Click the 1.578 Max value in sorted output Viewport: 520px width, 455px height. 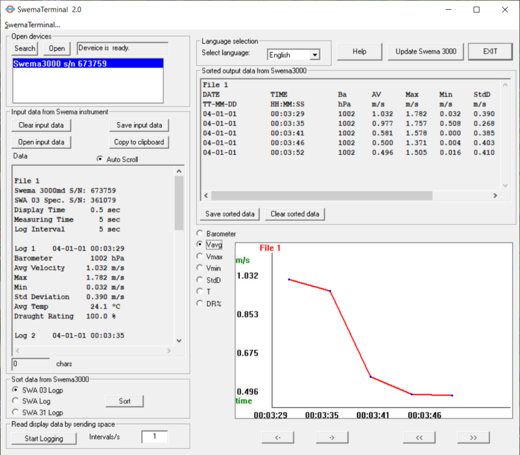pyautogui.click(x=416, y=133)
